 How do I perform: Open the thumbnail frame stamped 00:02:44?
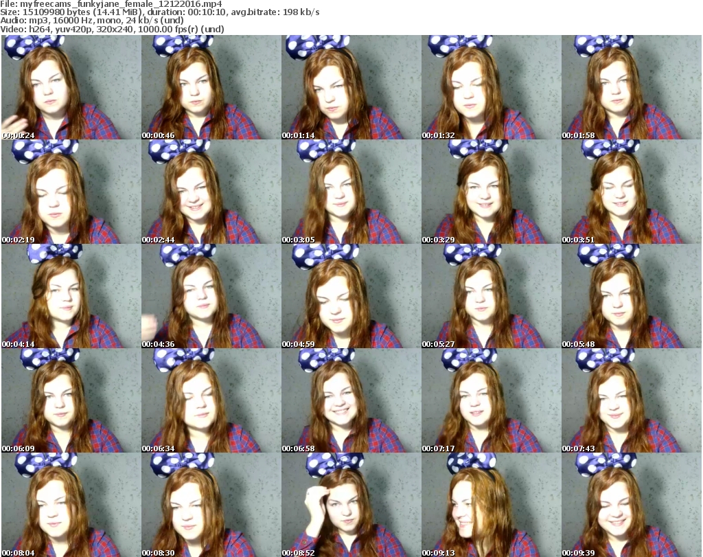pos(211,192)
